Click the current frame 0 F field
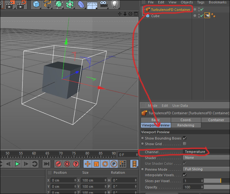The height and width of the screenshot is (194, 230). (128, 155)
